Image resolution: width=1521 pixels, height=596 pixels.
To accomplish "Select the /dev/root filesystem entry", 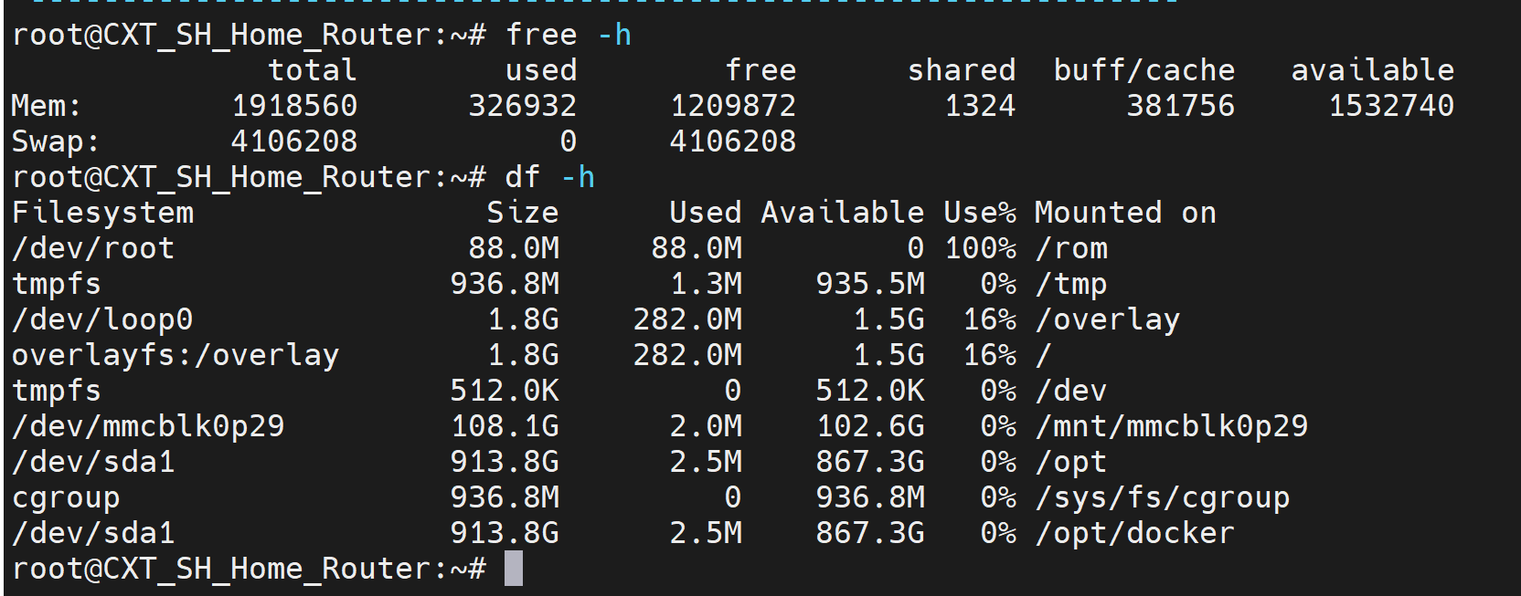I will 93,248.
